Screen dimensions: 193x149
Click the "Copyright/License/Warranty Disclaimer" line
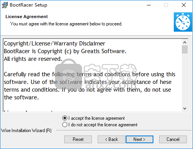click(x=55, y=44)
